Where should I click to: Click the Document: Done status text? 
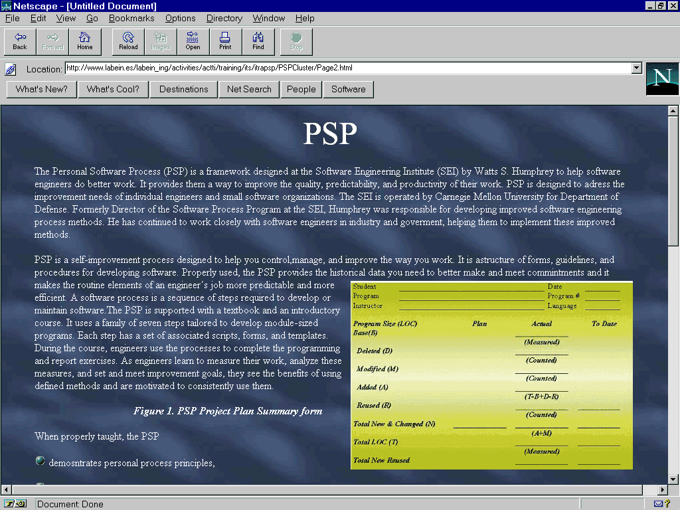pyautogui.click(x=70, y=504)
